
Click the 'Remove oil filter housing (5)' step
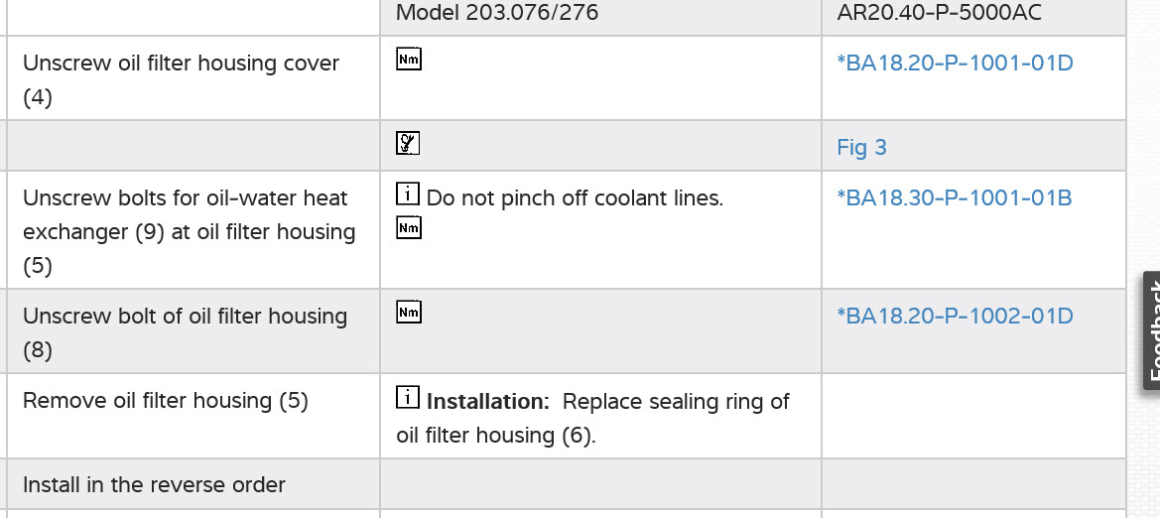point(165,401)
